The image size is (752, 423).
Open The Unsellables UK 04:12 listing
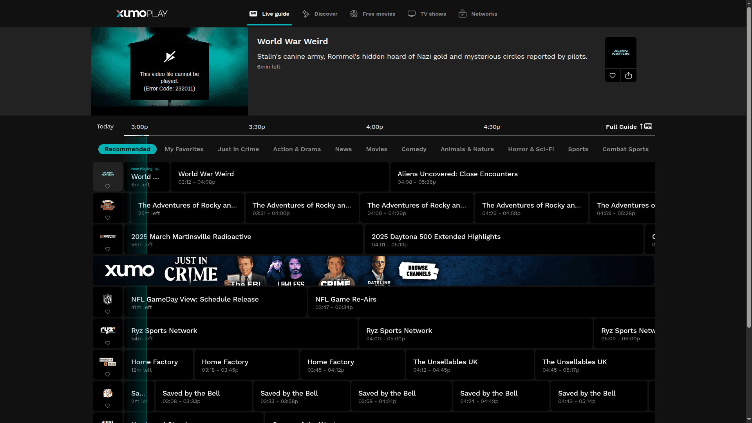[470, 365]
